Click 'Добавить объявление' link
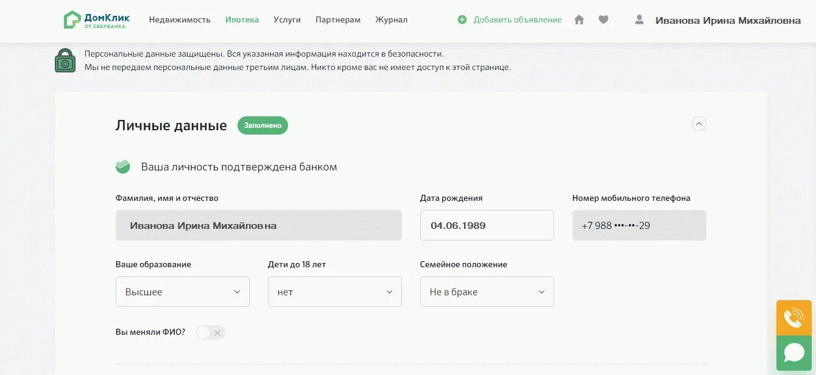This screenshot has height=375, width=816. point(517,20)
